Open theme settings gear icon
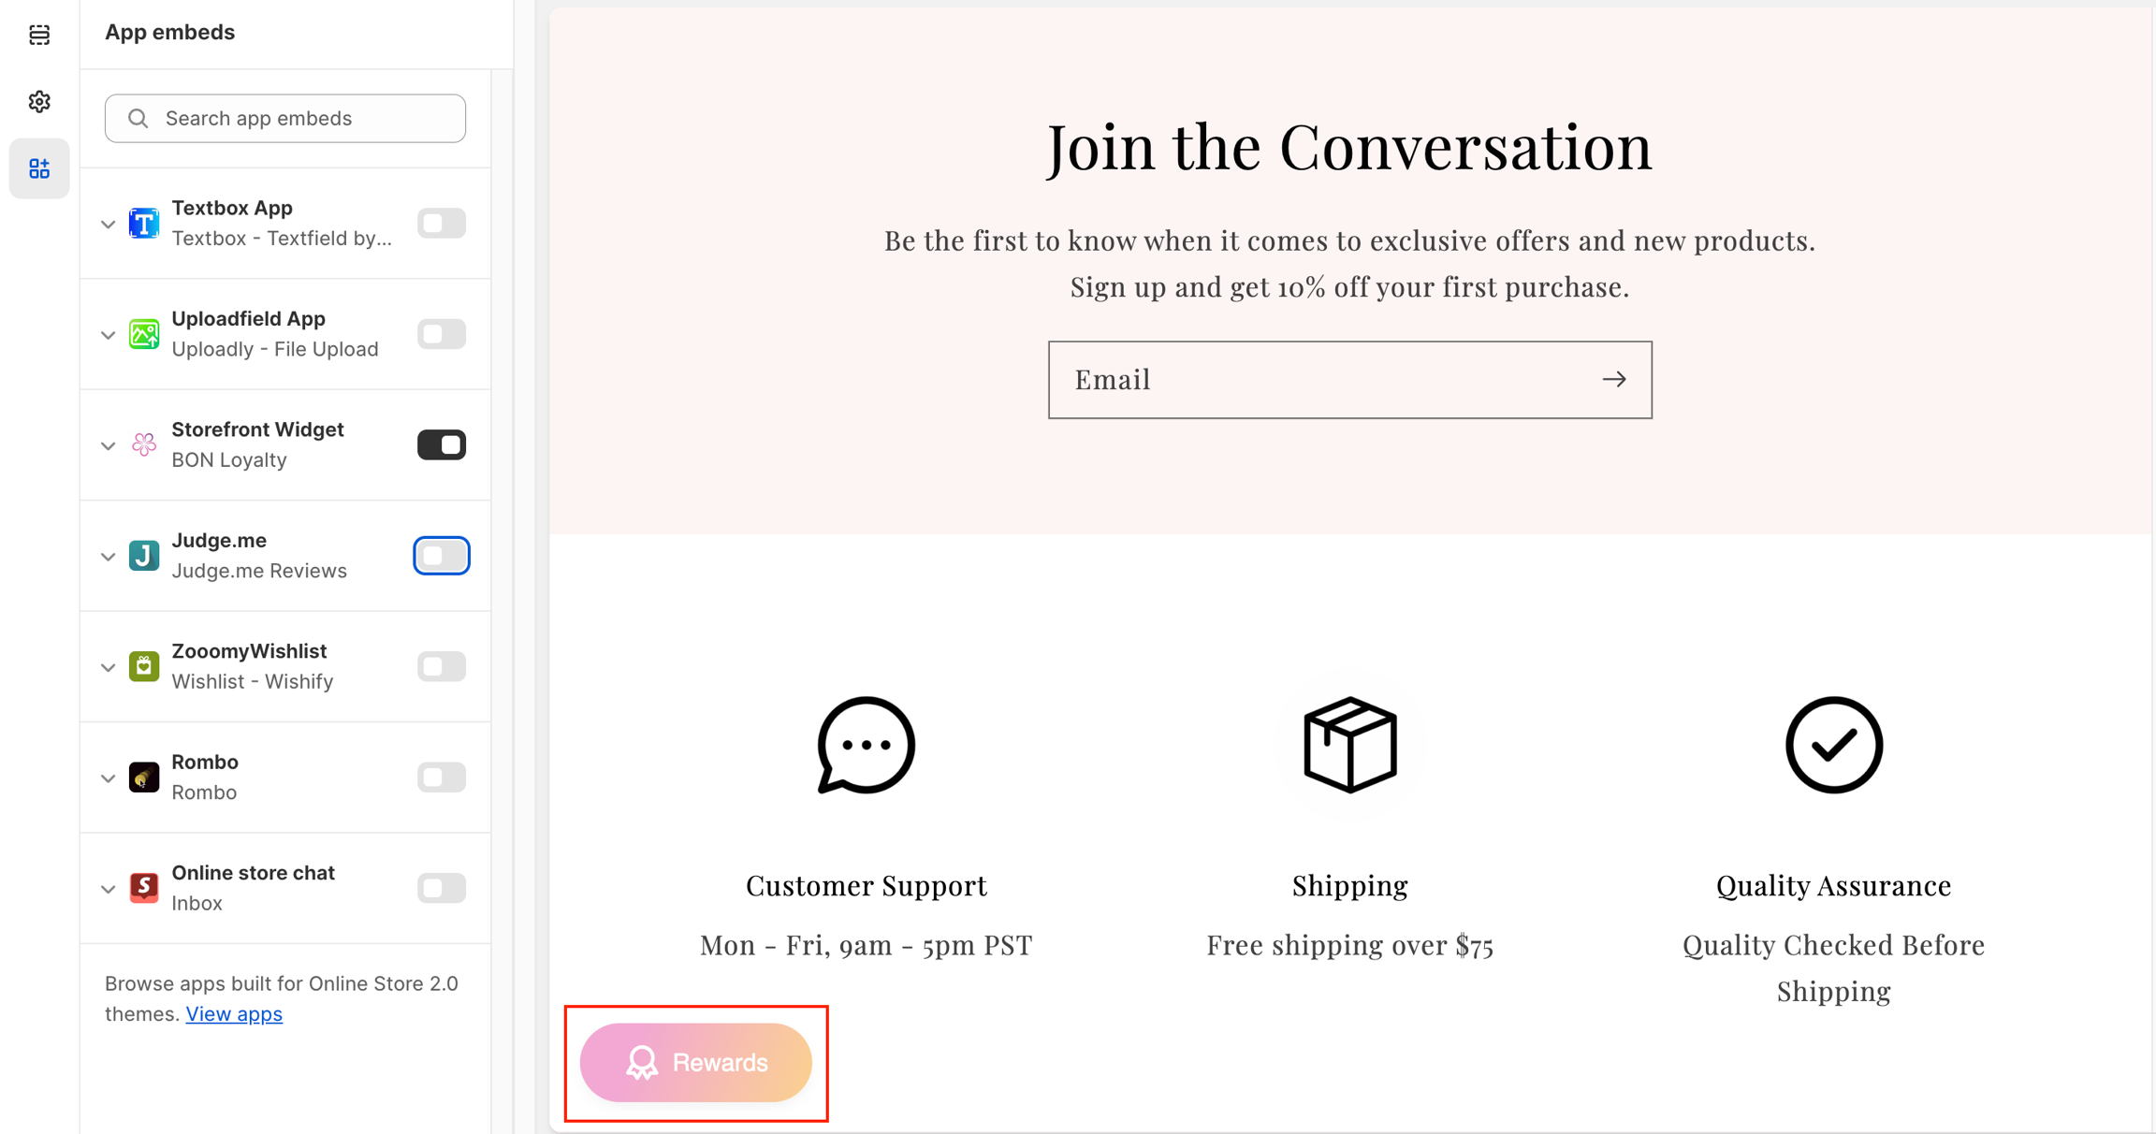The image size is (2156, 1134). tap(39, 101)
